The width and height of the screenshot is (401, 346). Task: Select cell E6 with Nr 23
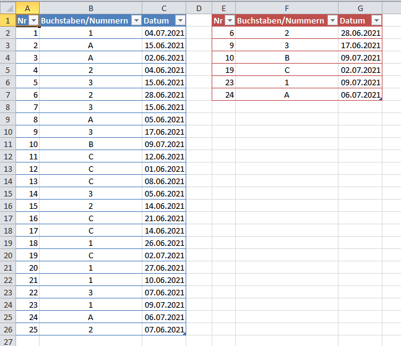click(x=224, y=82)
